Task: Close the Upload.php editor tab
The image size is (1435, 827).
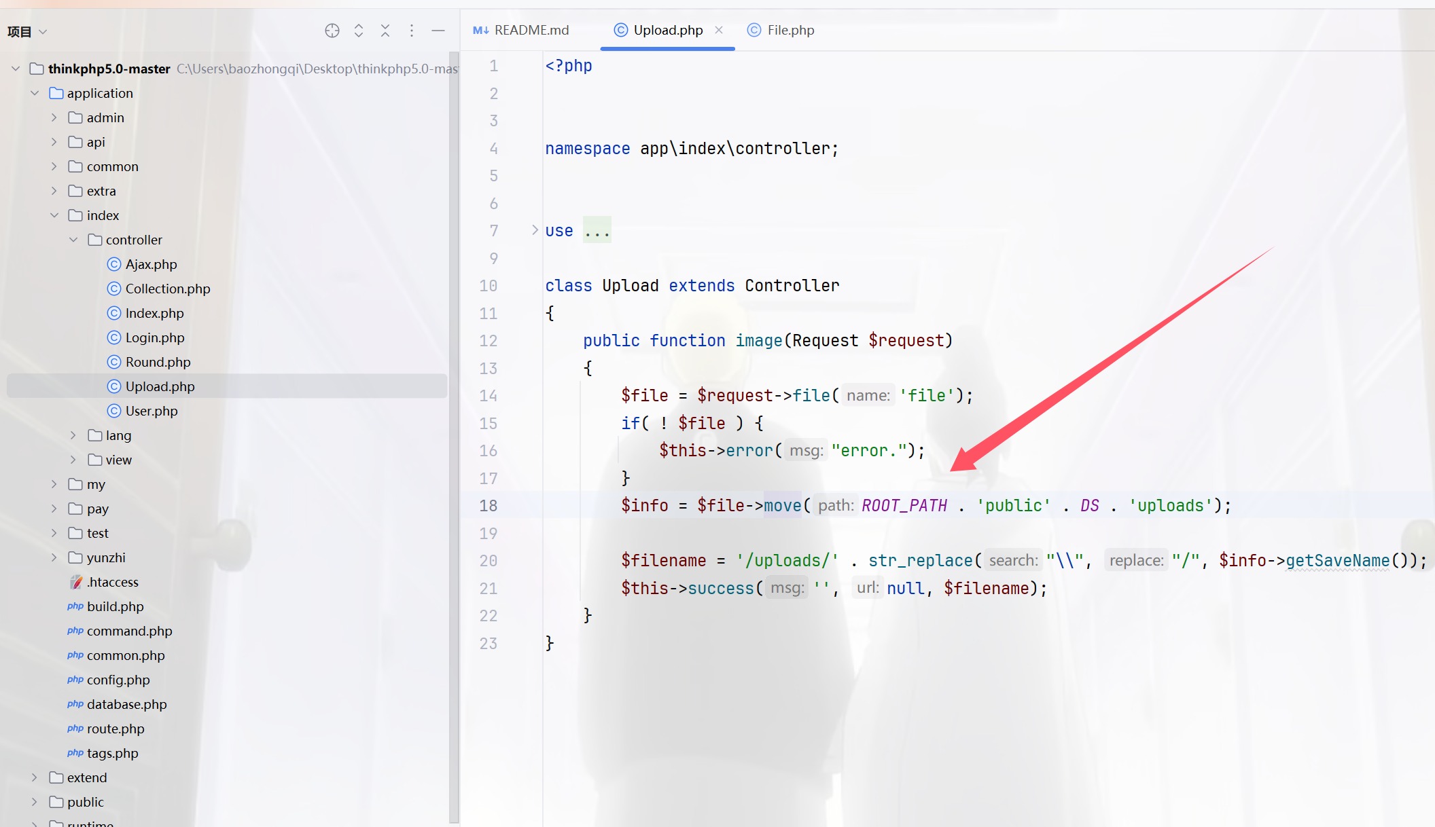Action: coord(719,30)
